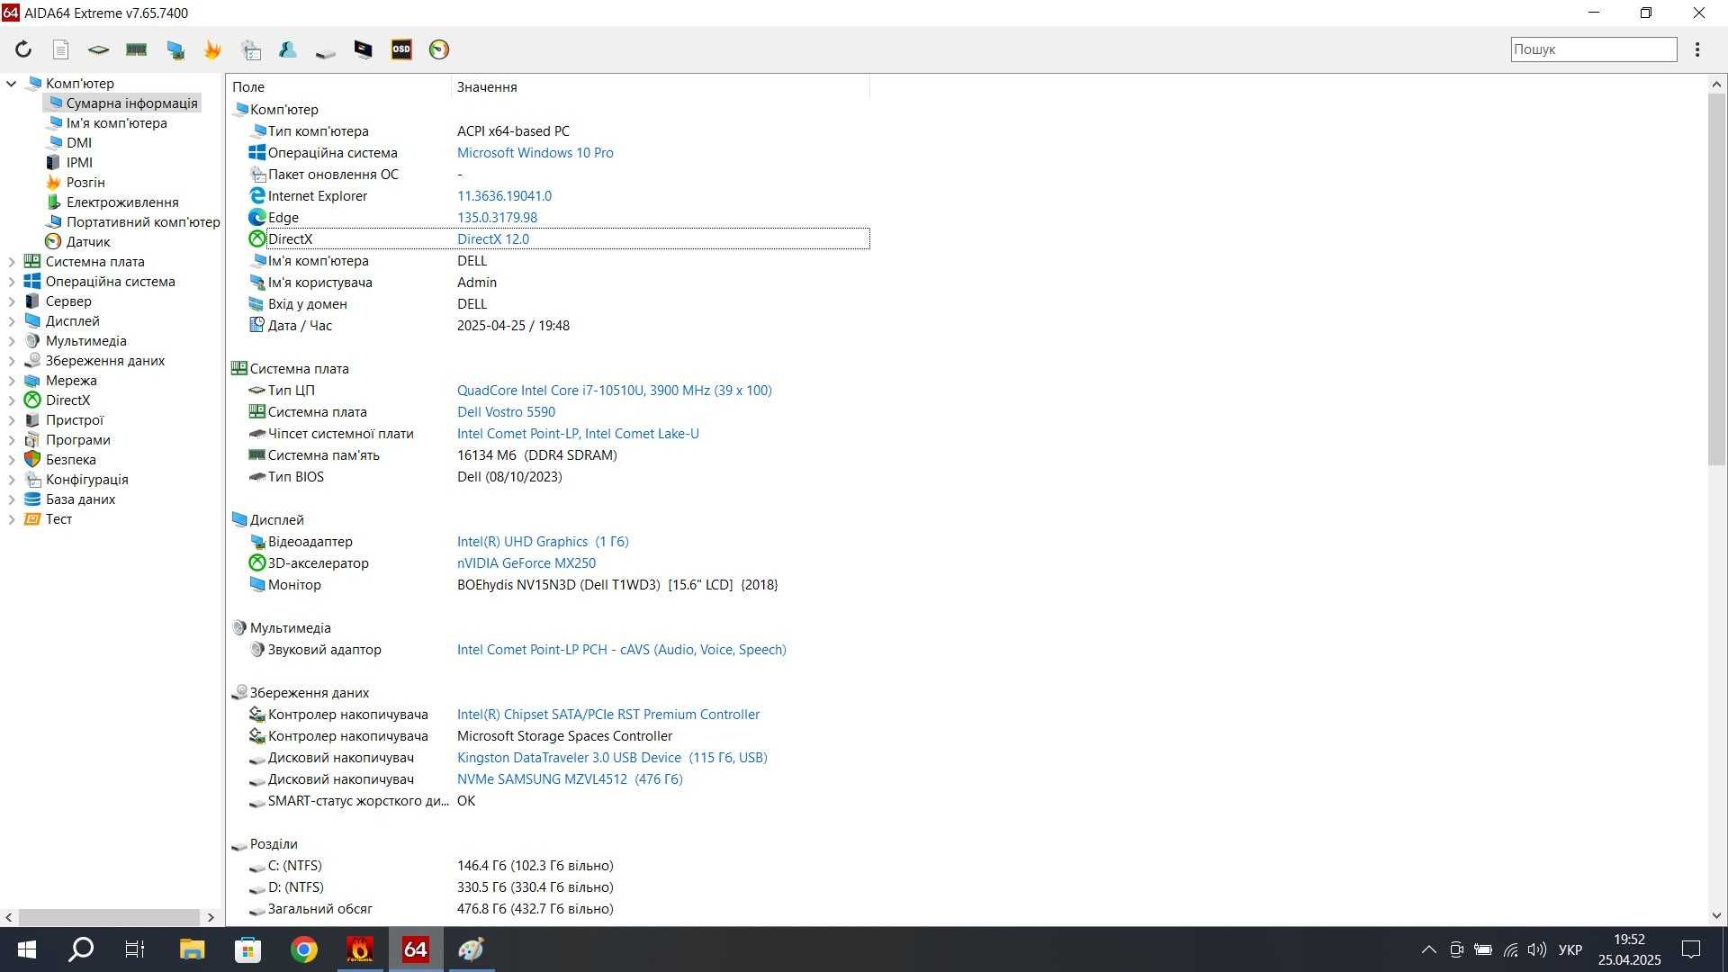1728x972 pixels.
Task: Open the nVIDIA GeForce MX250 link
Action: [x=526, y=563]
